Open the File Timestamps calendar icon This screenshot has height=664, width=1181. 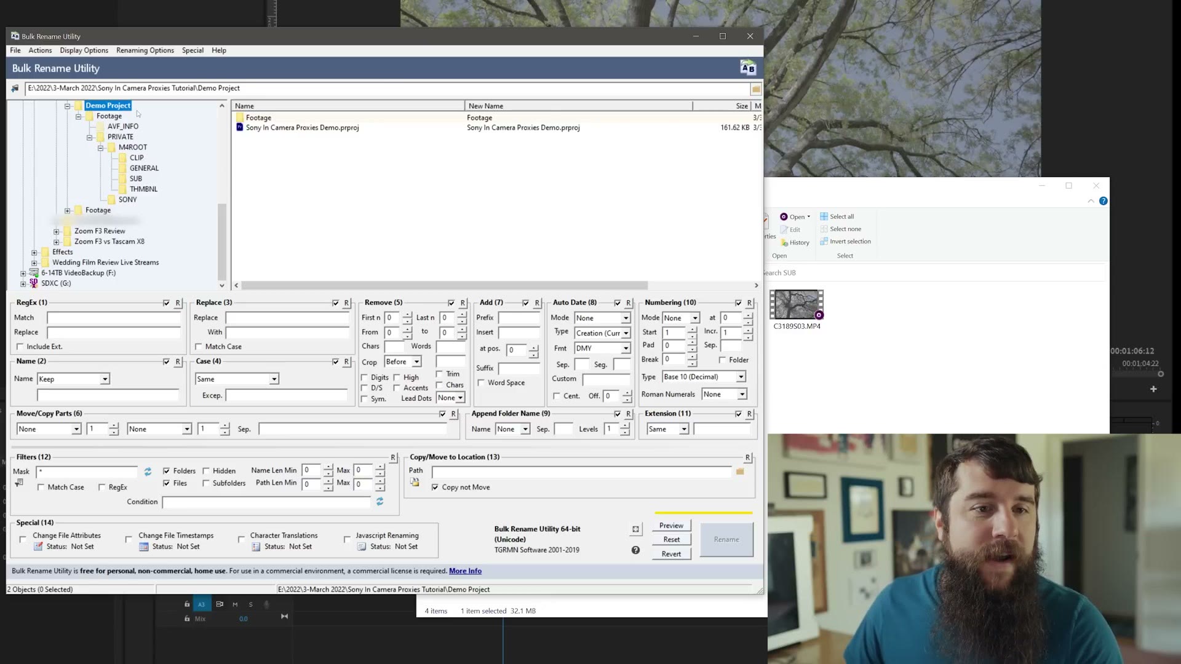(x=144, y=547)
